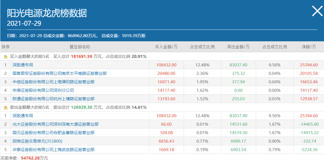The image size is (324, 162).
Task: Click 总成交量 5919.39万股 in the summary line
Action: coord(124,36)
